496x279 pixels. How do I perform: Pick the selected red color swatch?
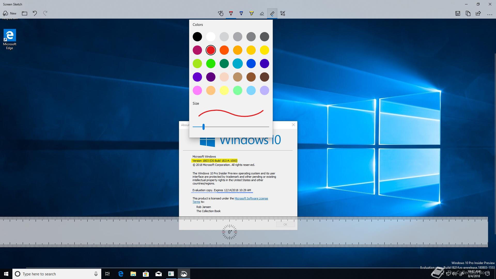211,50
